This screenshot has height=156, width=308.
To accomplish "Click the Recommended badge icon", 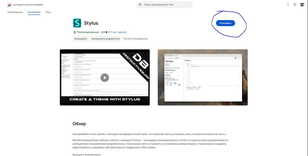I will click(x=75, y=32).
